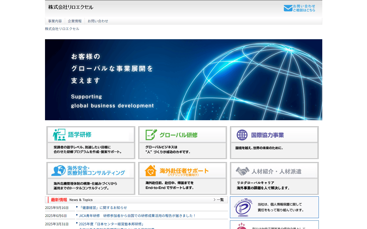
Task: Open the 語学研修 card title
Action: [80, 135]
